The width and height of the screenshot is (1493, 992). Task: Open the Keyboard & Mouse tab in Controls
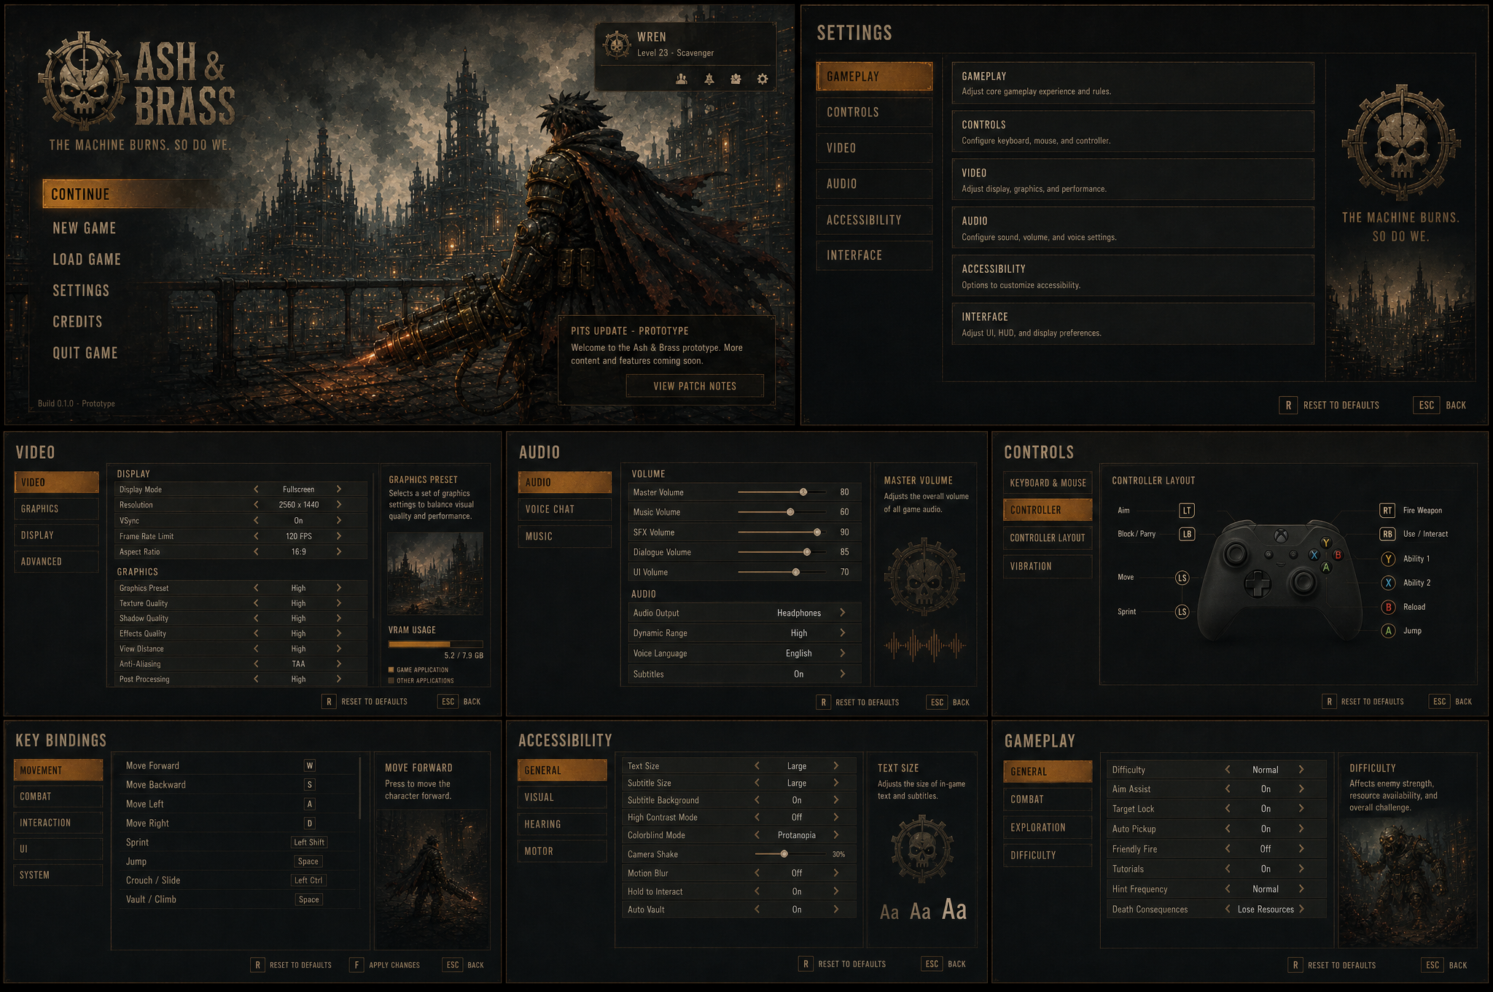coord(1048,483)
